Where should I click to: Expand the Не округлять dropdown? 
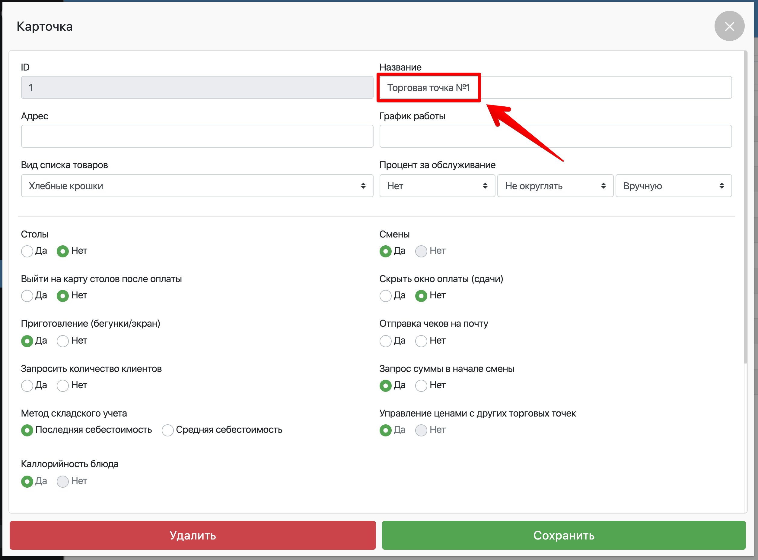pyautogui.click(x=555, y=186)
